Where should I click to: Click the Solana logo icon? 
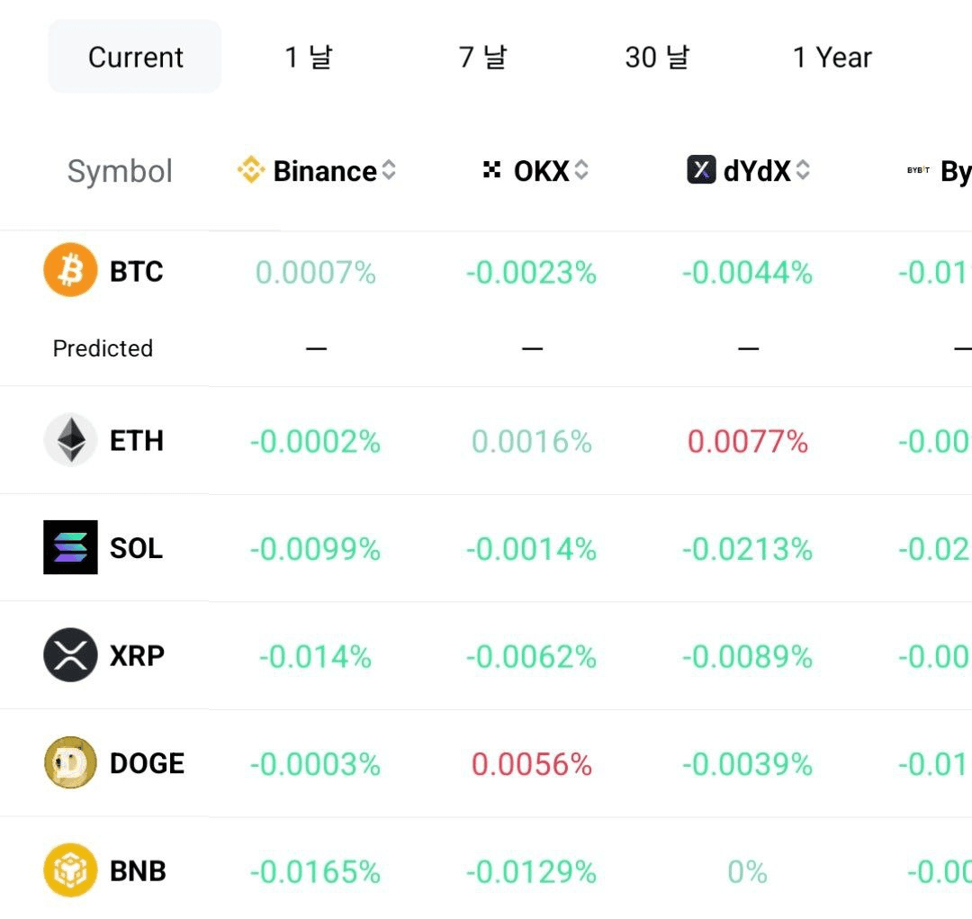pyautogui.click(x=70, y=547)
